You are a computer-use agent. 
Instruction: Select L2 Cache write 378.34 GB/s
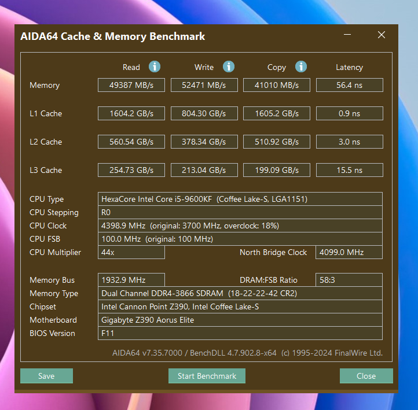pyautogui.click(x=204, y=142)
